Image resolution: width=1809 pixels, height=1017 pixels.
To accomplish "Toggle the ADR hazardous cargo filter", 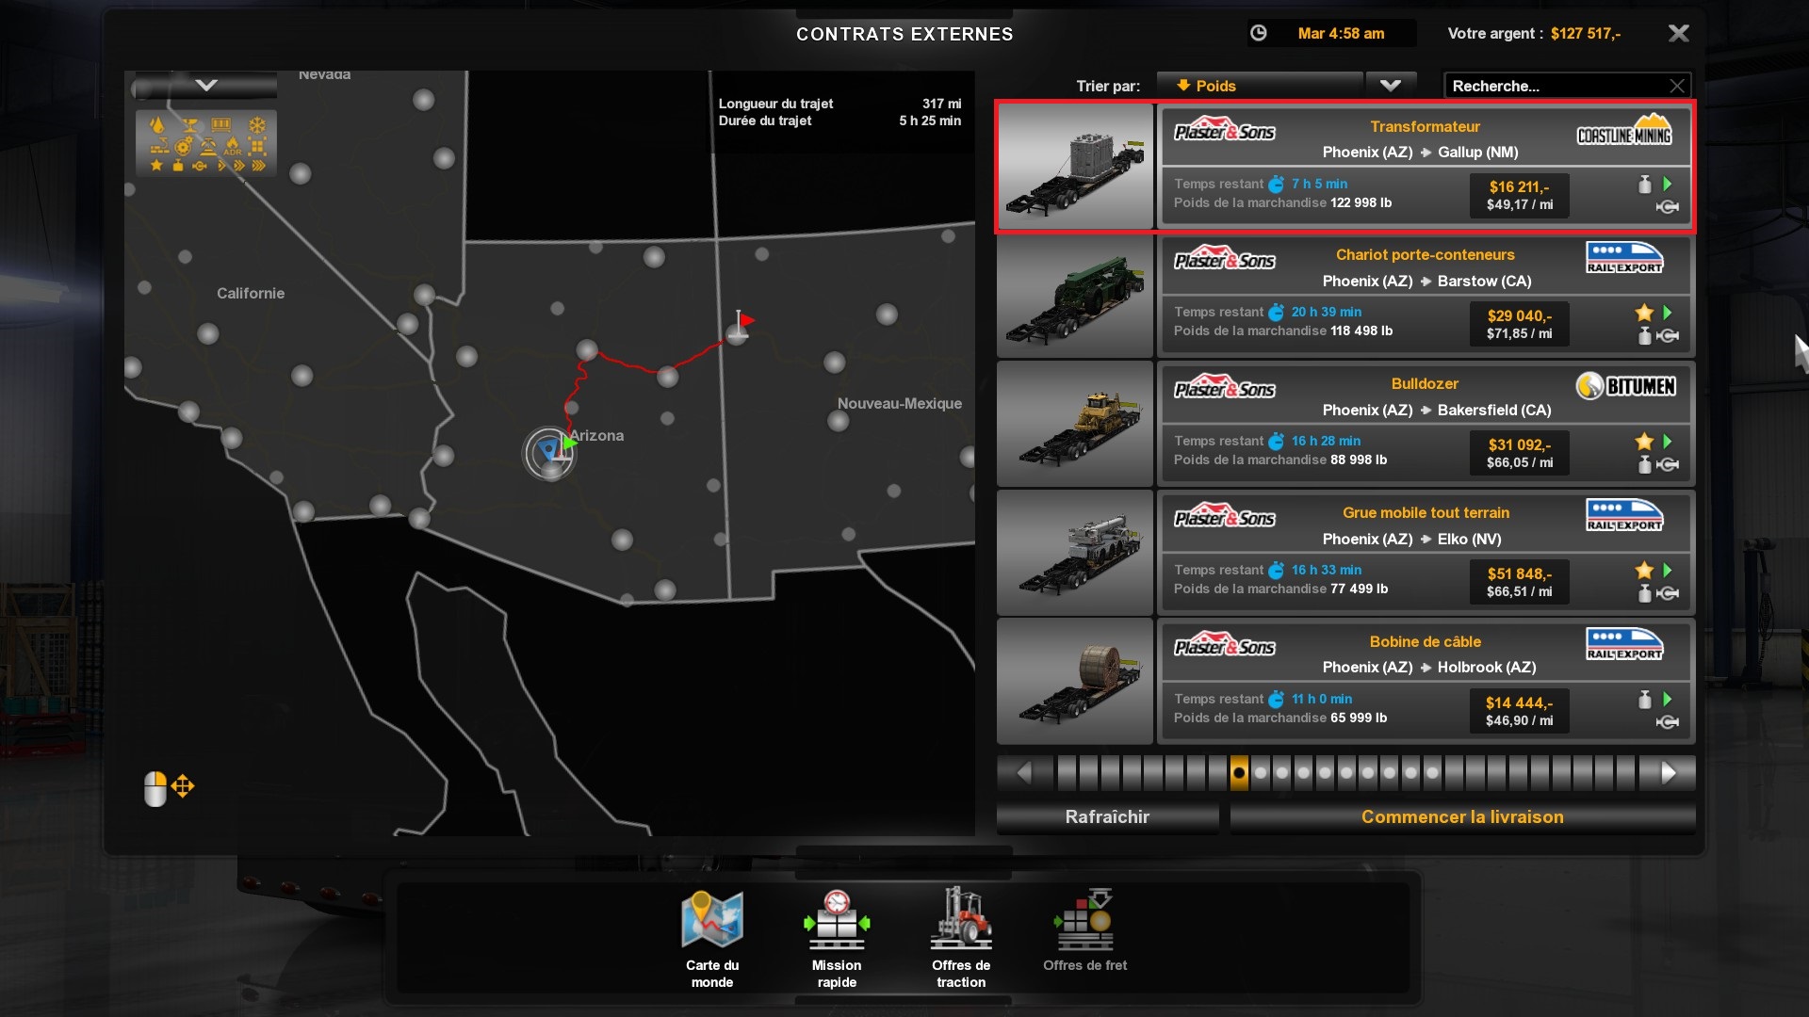I will coord(233,145).
